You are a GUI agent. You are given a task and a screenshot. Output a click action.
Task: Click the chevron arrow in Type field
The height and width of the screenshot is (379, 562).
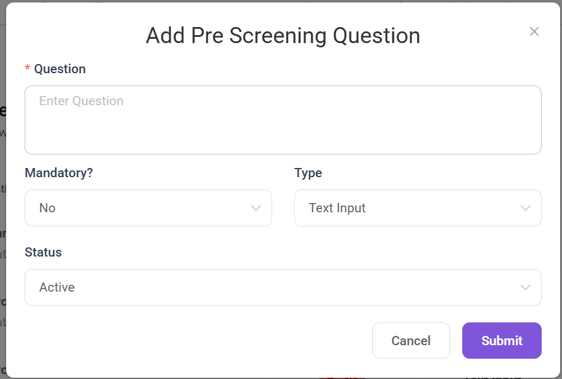[526, 208]
